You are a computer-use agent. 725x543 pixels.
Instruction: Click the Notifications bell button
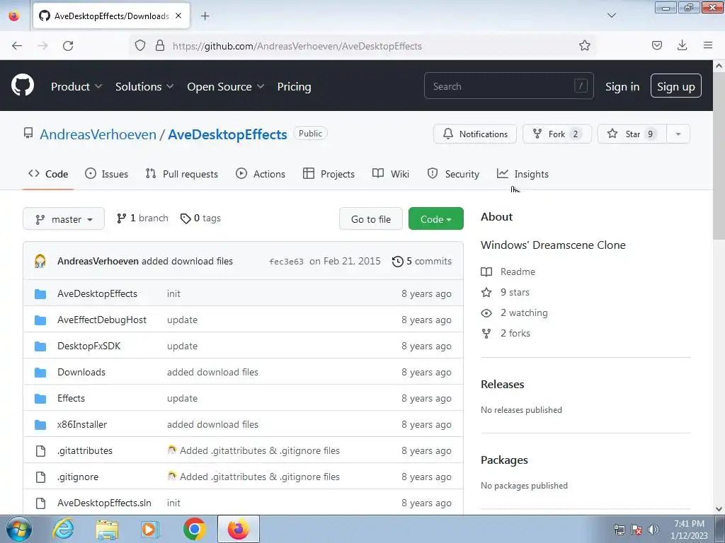point(475,134)
